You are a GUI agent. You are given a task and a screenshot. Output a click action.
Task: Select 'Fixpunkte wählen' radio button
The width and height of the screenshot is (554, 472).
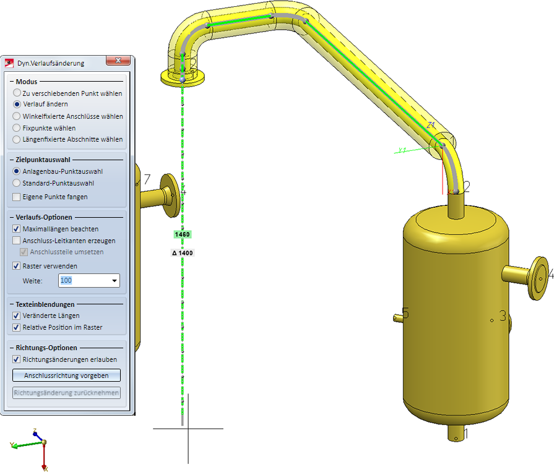17,128
